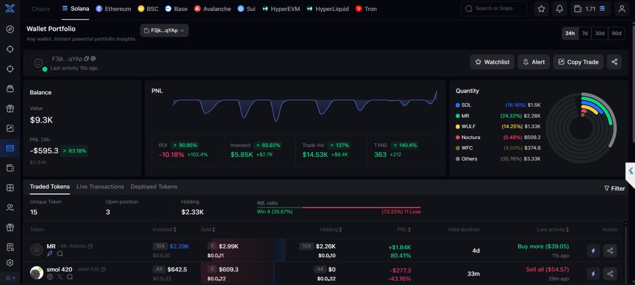Click the search icon under MR token
This screenshot has height=285, width=635.
point(60,254)
